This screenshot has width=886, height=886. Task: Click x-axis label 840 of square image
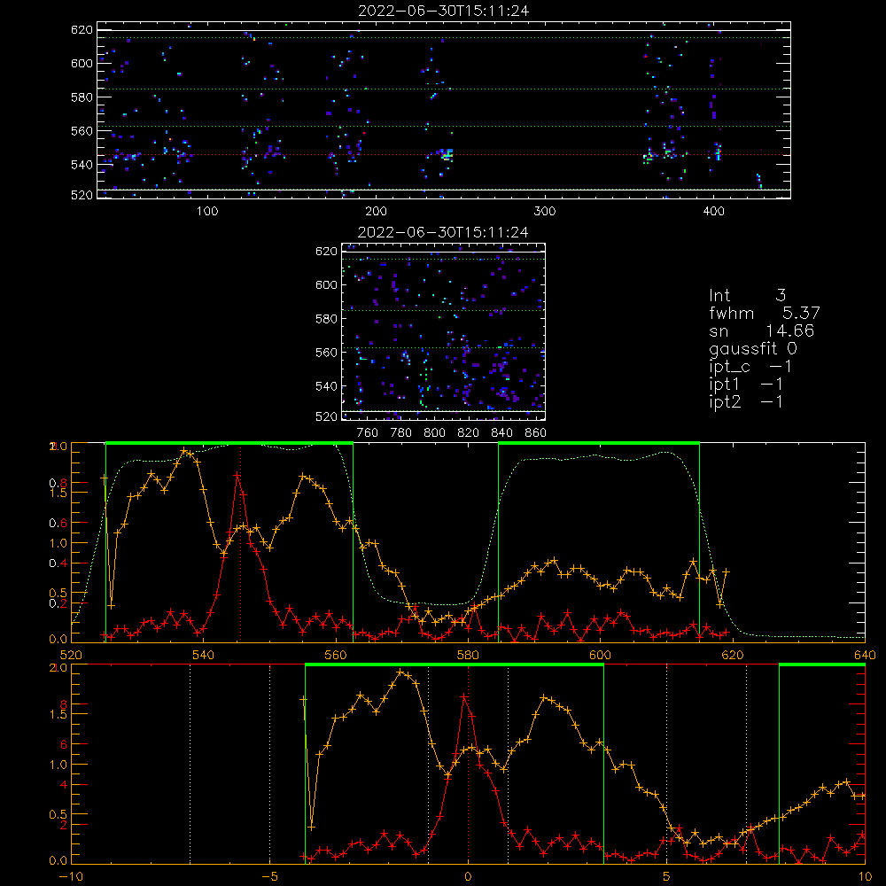[x=501, y=433]
